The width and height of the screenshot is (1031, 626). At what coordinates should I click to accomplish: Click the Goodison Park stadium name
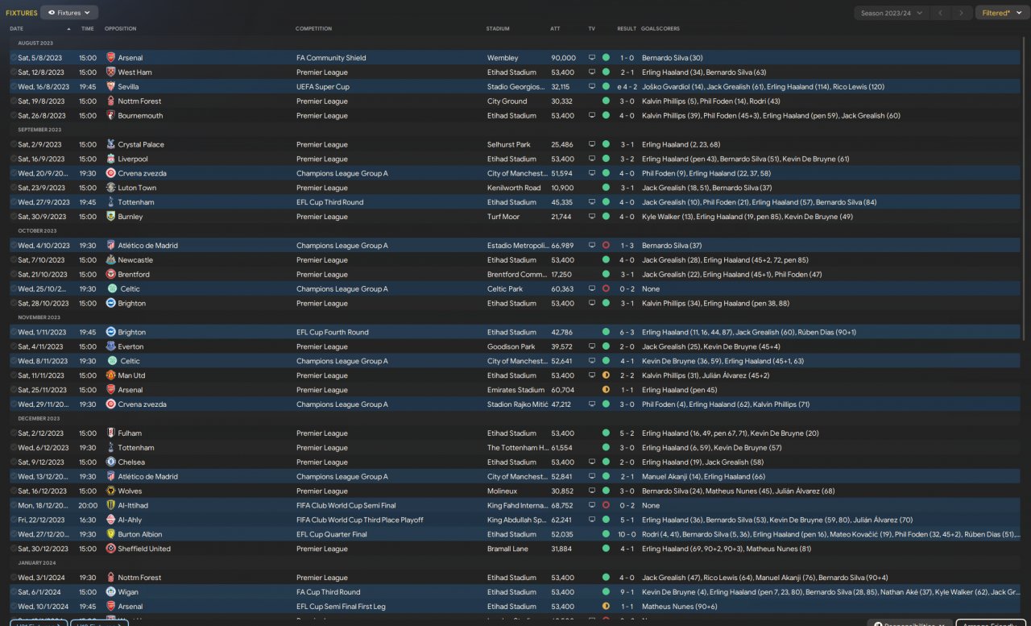pyautogui.click(x=511, y=346)
